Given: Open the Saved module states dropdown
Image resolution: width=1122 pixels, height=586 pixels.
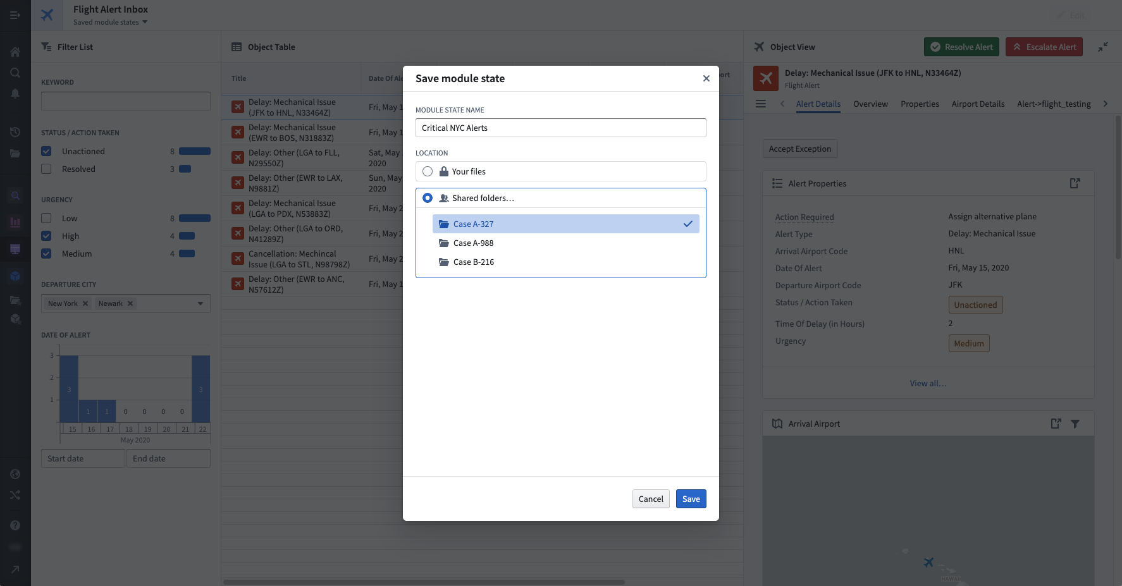Looking at the screenshot, I should pyautogui.click(x=110, y=22).
